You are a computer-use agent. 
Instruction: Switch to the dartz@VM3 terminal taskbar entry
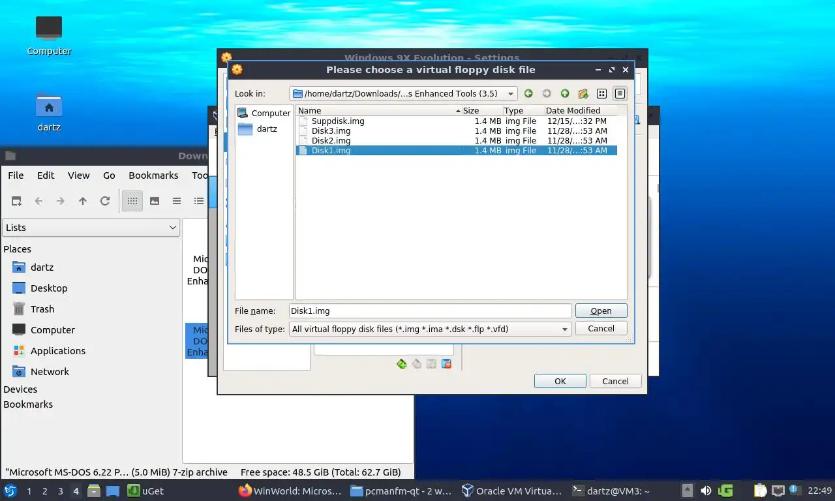pos(611,491)
